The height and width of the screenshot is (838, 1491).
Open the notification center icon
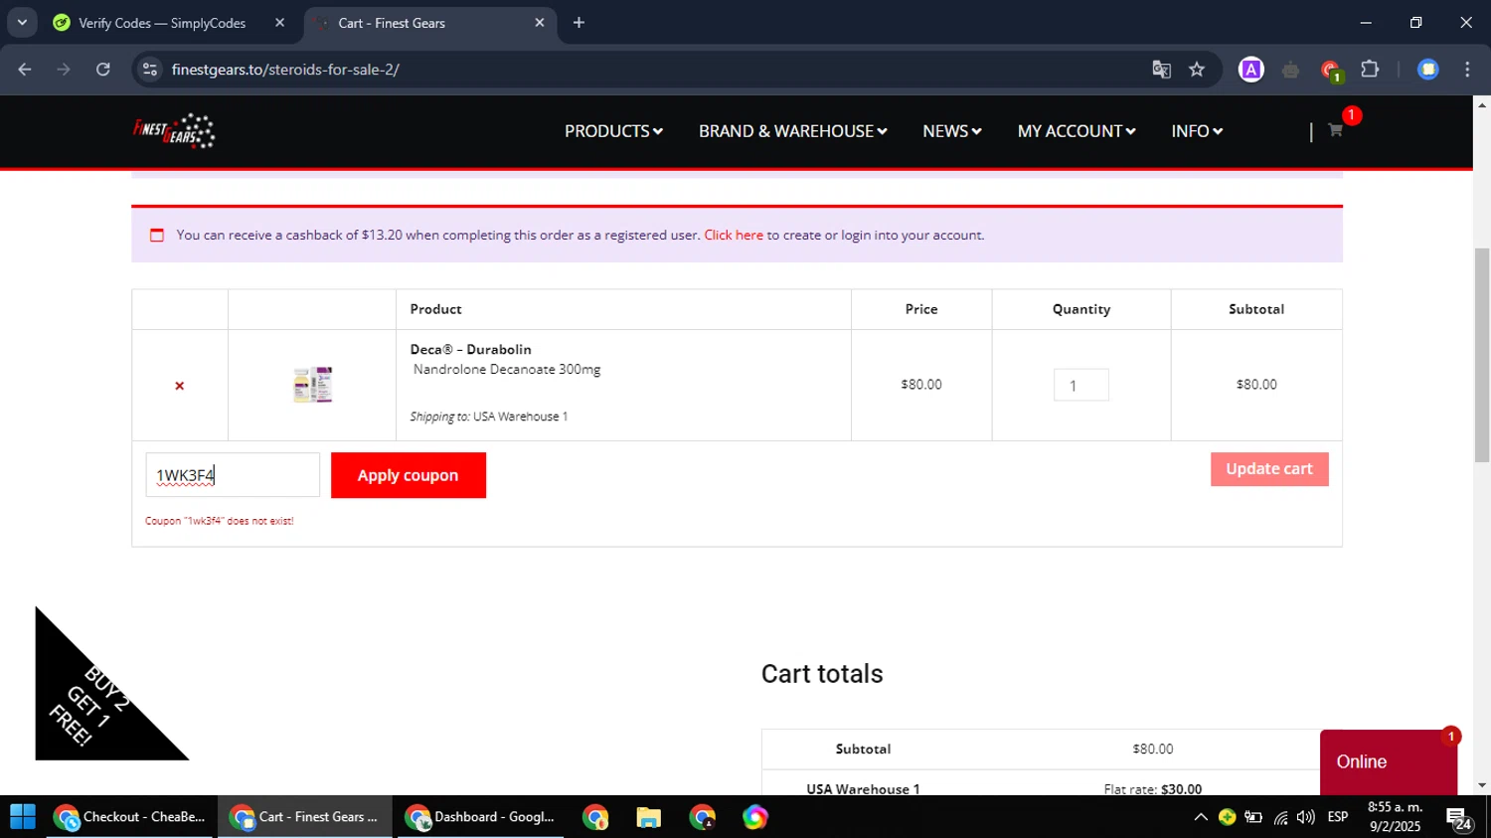coord(1459,819)
